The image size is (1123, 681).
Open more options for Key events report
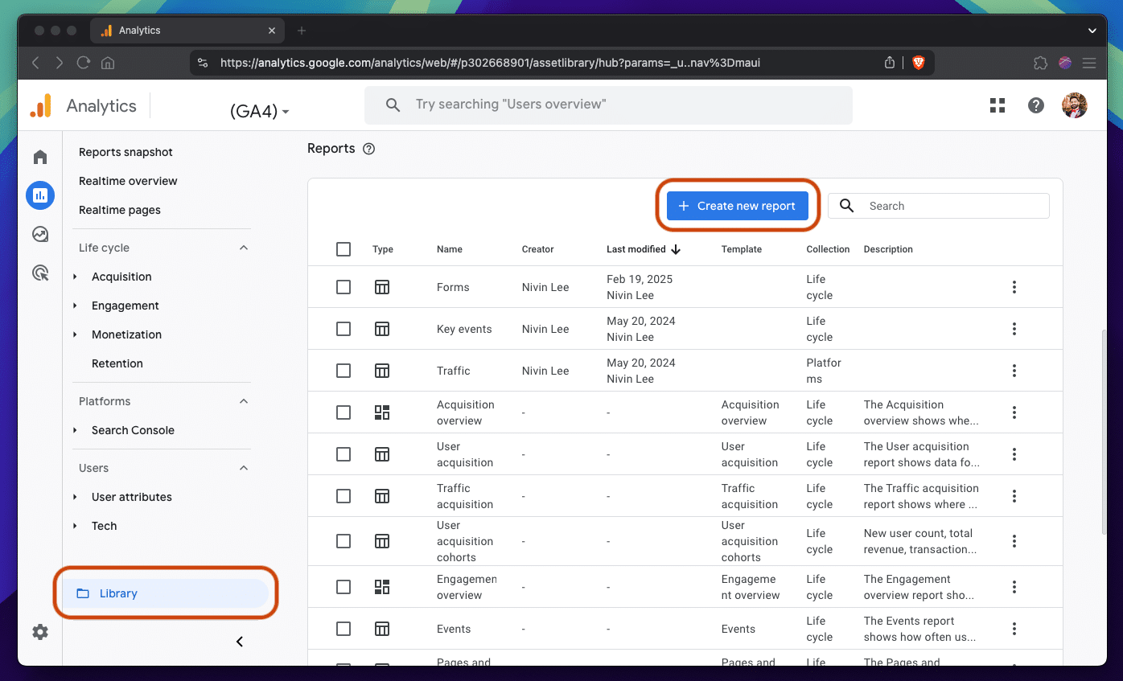1014,329
